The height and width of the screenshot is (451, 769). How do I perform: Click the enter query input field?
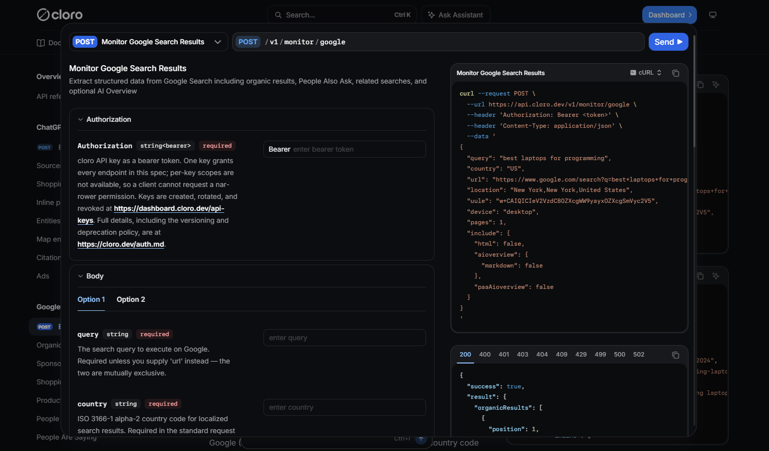pyautogui.click(x=344, y=338)
